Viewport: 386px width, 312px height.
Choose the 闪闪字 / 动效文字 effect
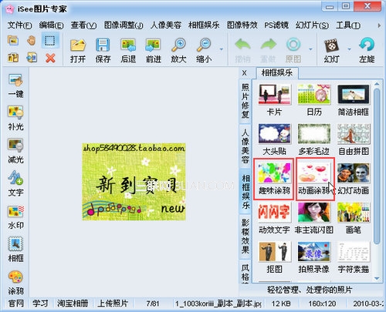tap(274, 218)
